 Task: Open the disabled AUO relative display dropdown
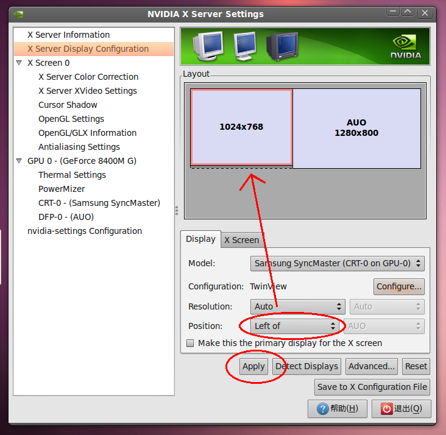point(384,326)
